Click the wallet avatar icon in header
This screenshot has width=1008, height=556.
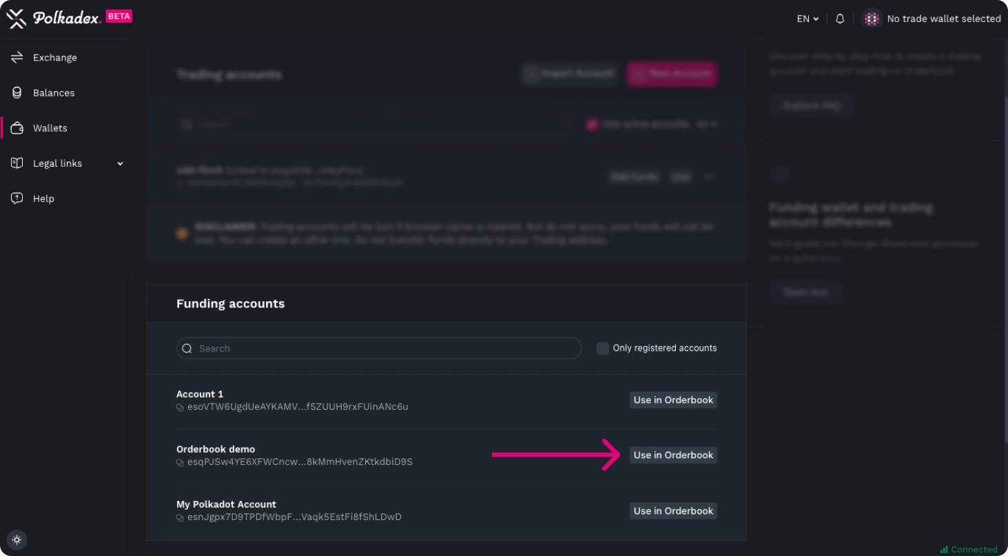[x=872, y=19]
